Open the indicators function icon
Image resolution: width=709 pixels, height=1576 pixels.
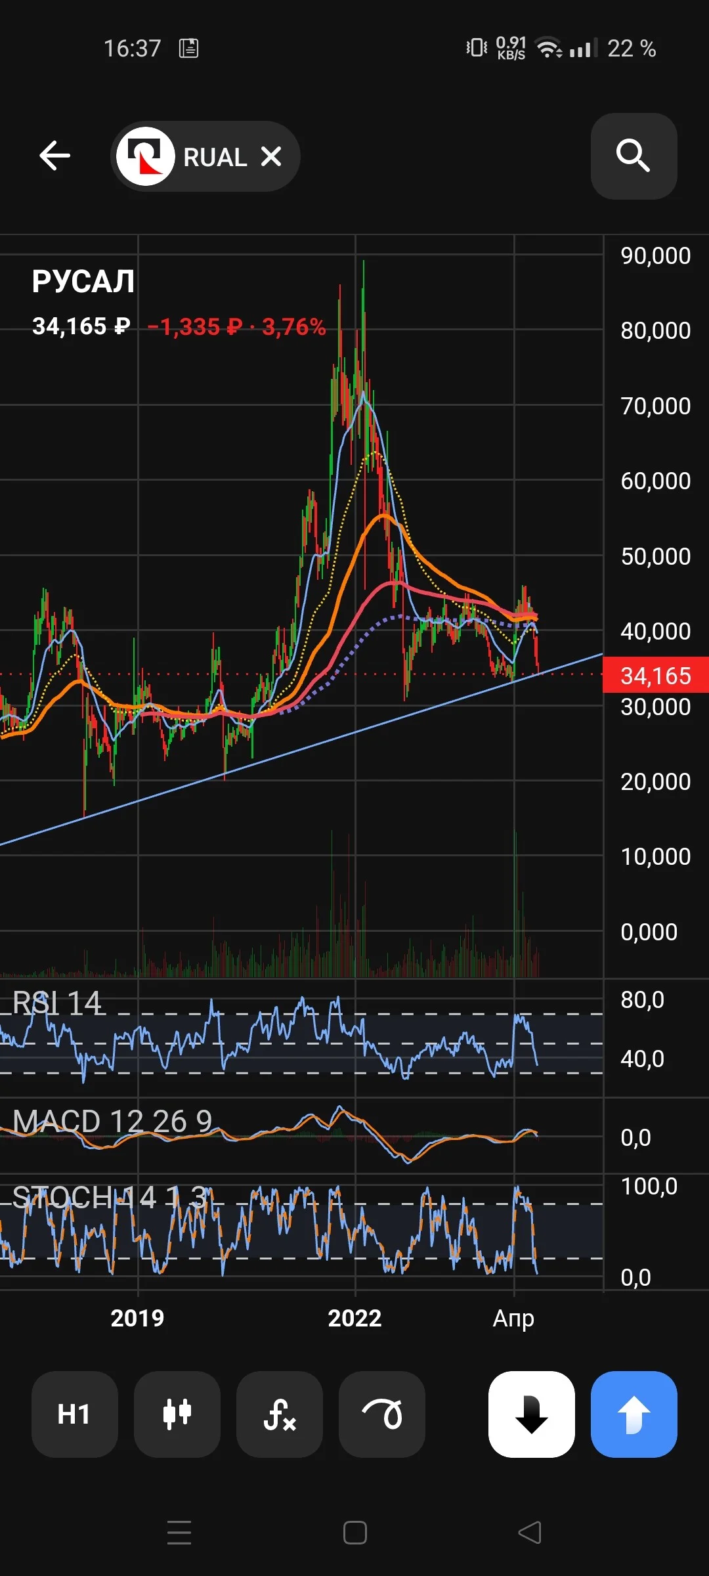pyautogui.click(x=280, y=1414)
